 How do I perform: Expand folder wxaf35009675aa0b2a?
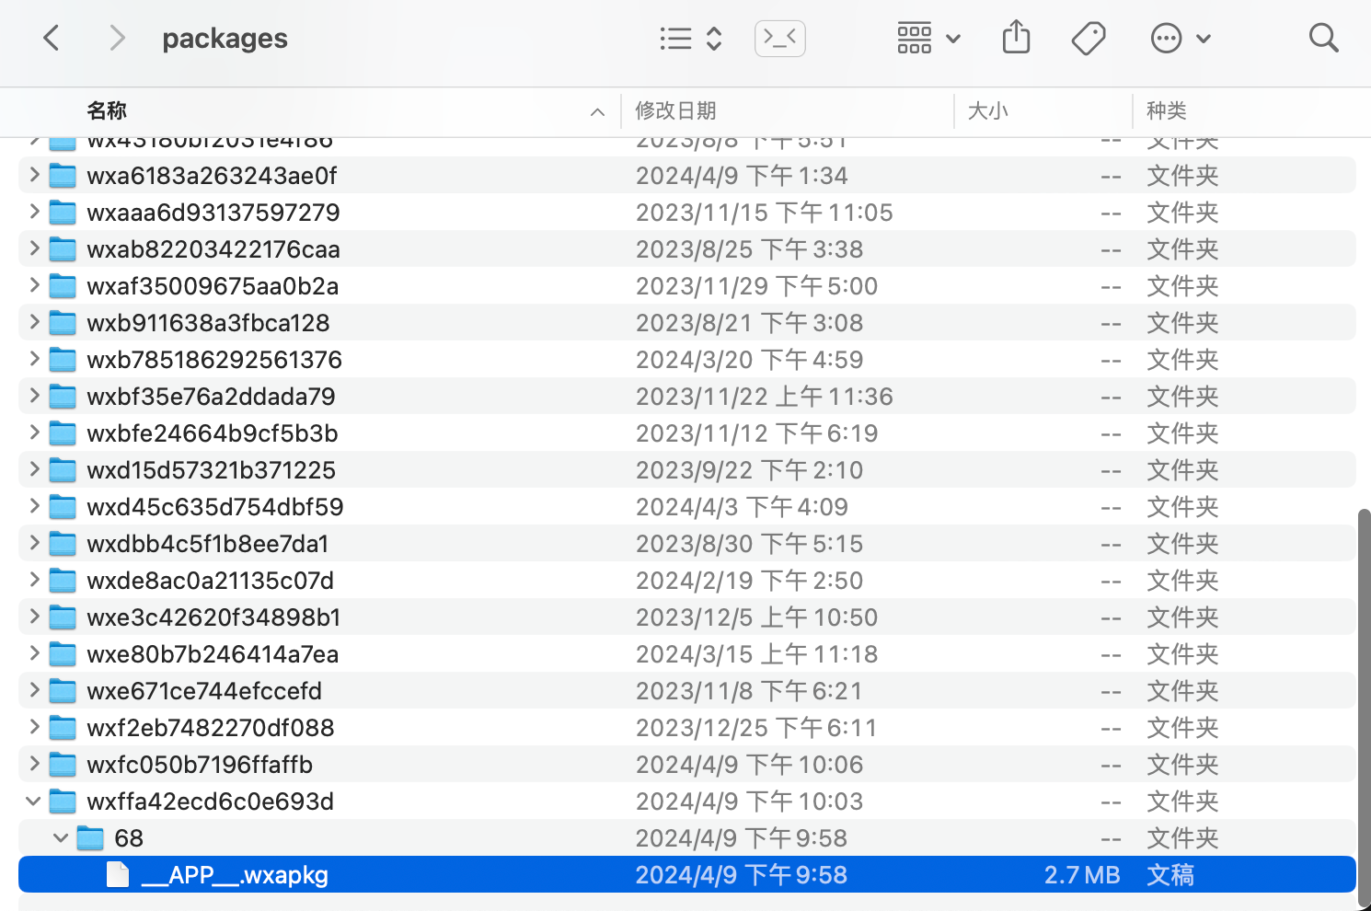(34, 285)
